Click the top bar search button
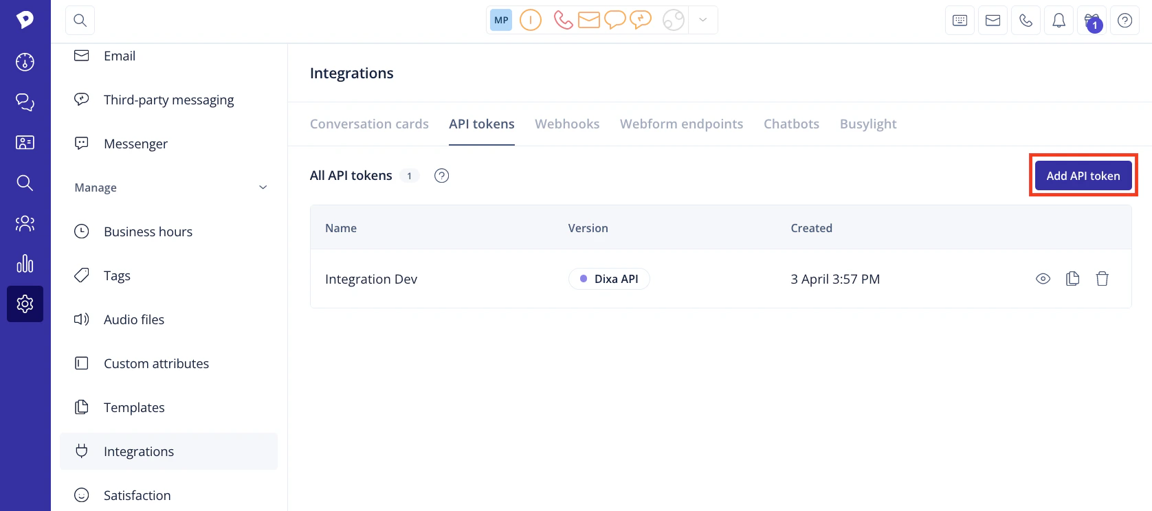The height and width of the screenshot is (511, 1152). 80,21
